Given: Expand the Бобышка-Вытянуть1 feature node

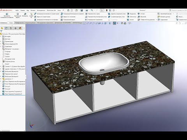Looking at the screenshot, I should (1, 72).
